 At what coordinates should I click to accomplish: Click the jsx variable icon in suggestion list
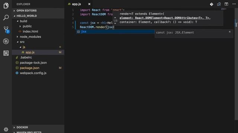[x=78, y=31]
